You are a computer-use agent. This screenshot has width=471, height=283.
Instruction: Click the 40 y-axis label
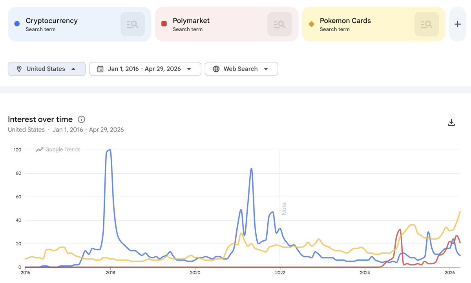tap(18, 220)
